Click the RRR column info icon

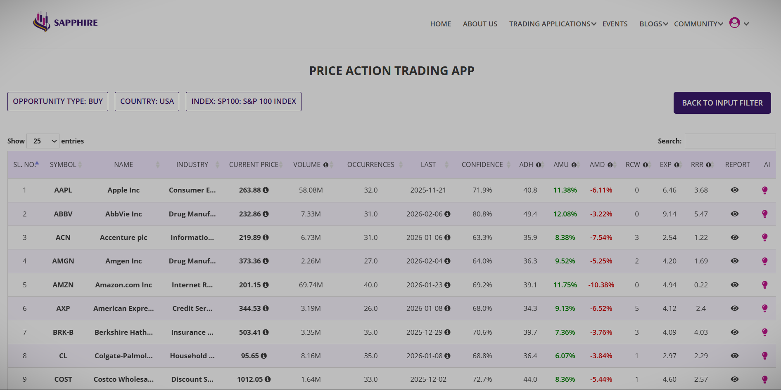709,164
